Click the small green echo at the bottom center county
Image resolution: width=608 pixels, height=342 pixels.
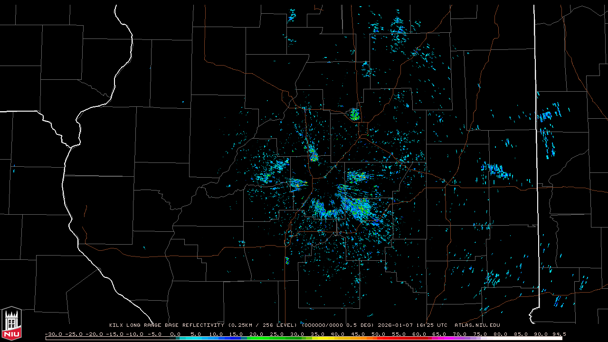click(287, 260)
